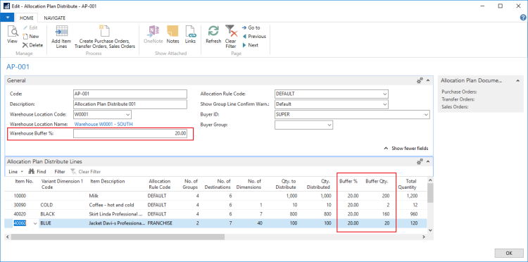
Task: Open the Links ribbon button
Action: click(190, 35)
